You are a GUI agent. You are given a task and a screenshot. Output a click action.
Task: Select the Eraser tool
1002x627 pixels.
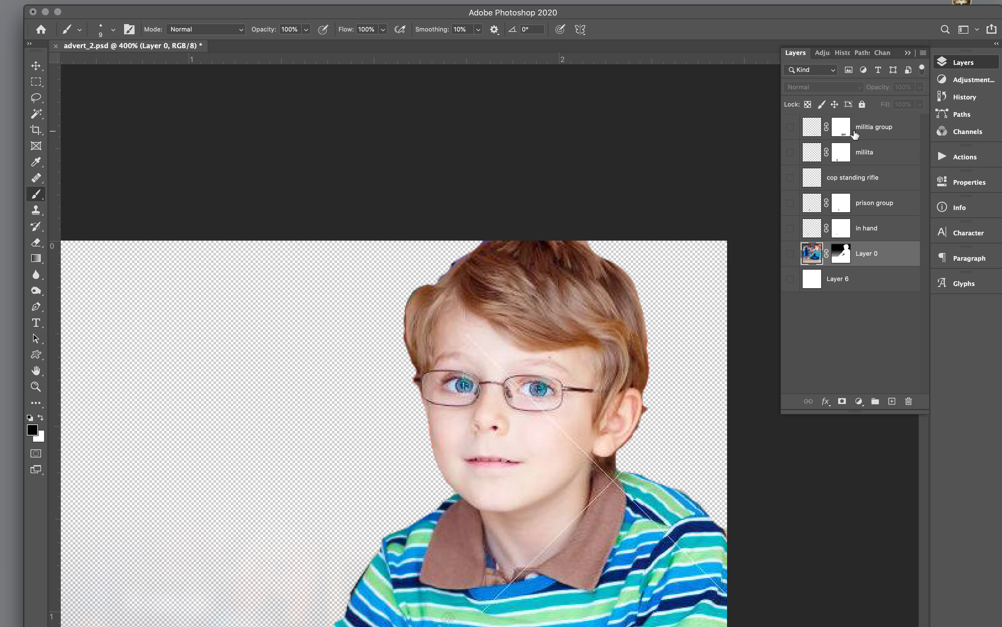coord(36,242)
